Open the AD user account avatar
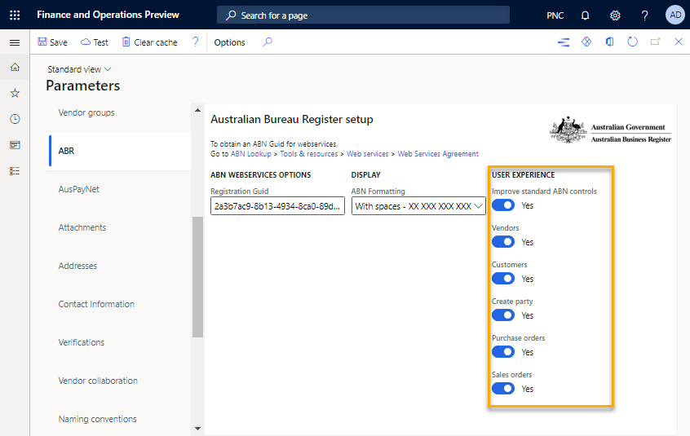Viewport: 690px width, 436px height. 675,15
